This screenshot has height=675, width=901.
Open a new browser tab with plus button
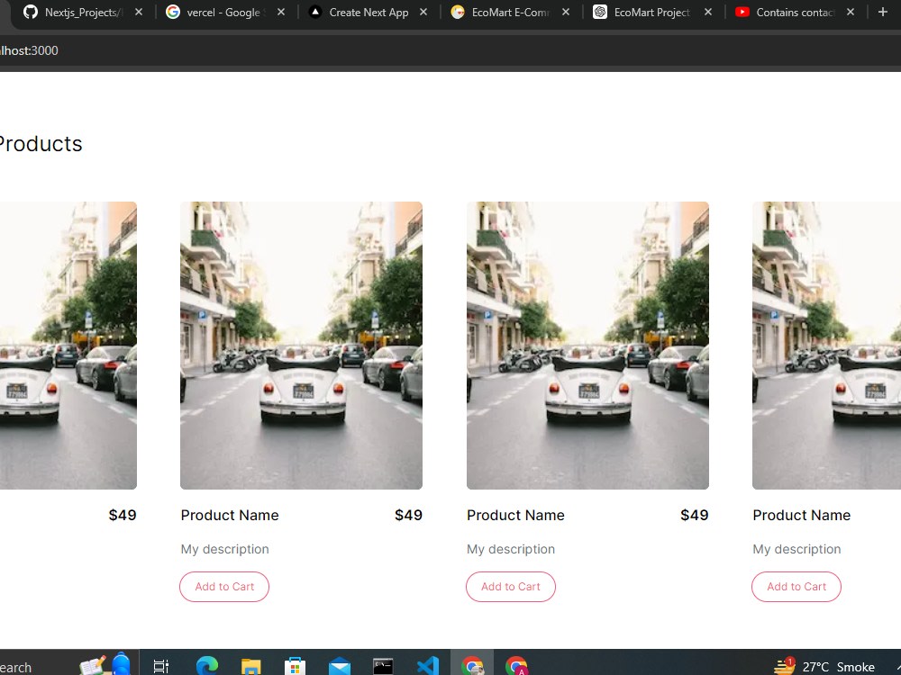[x=883, y=12]
